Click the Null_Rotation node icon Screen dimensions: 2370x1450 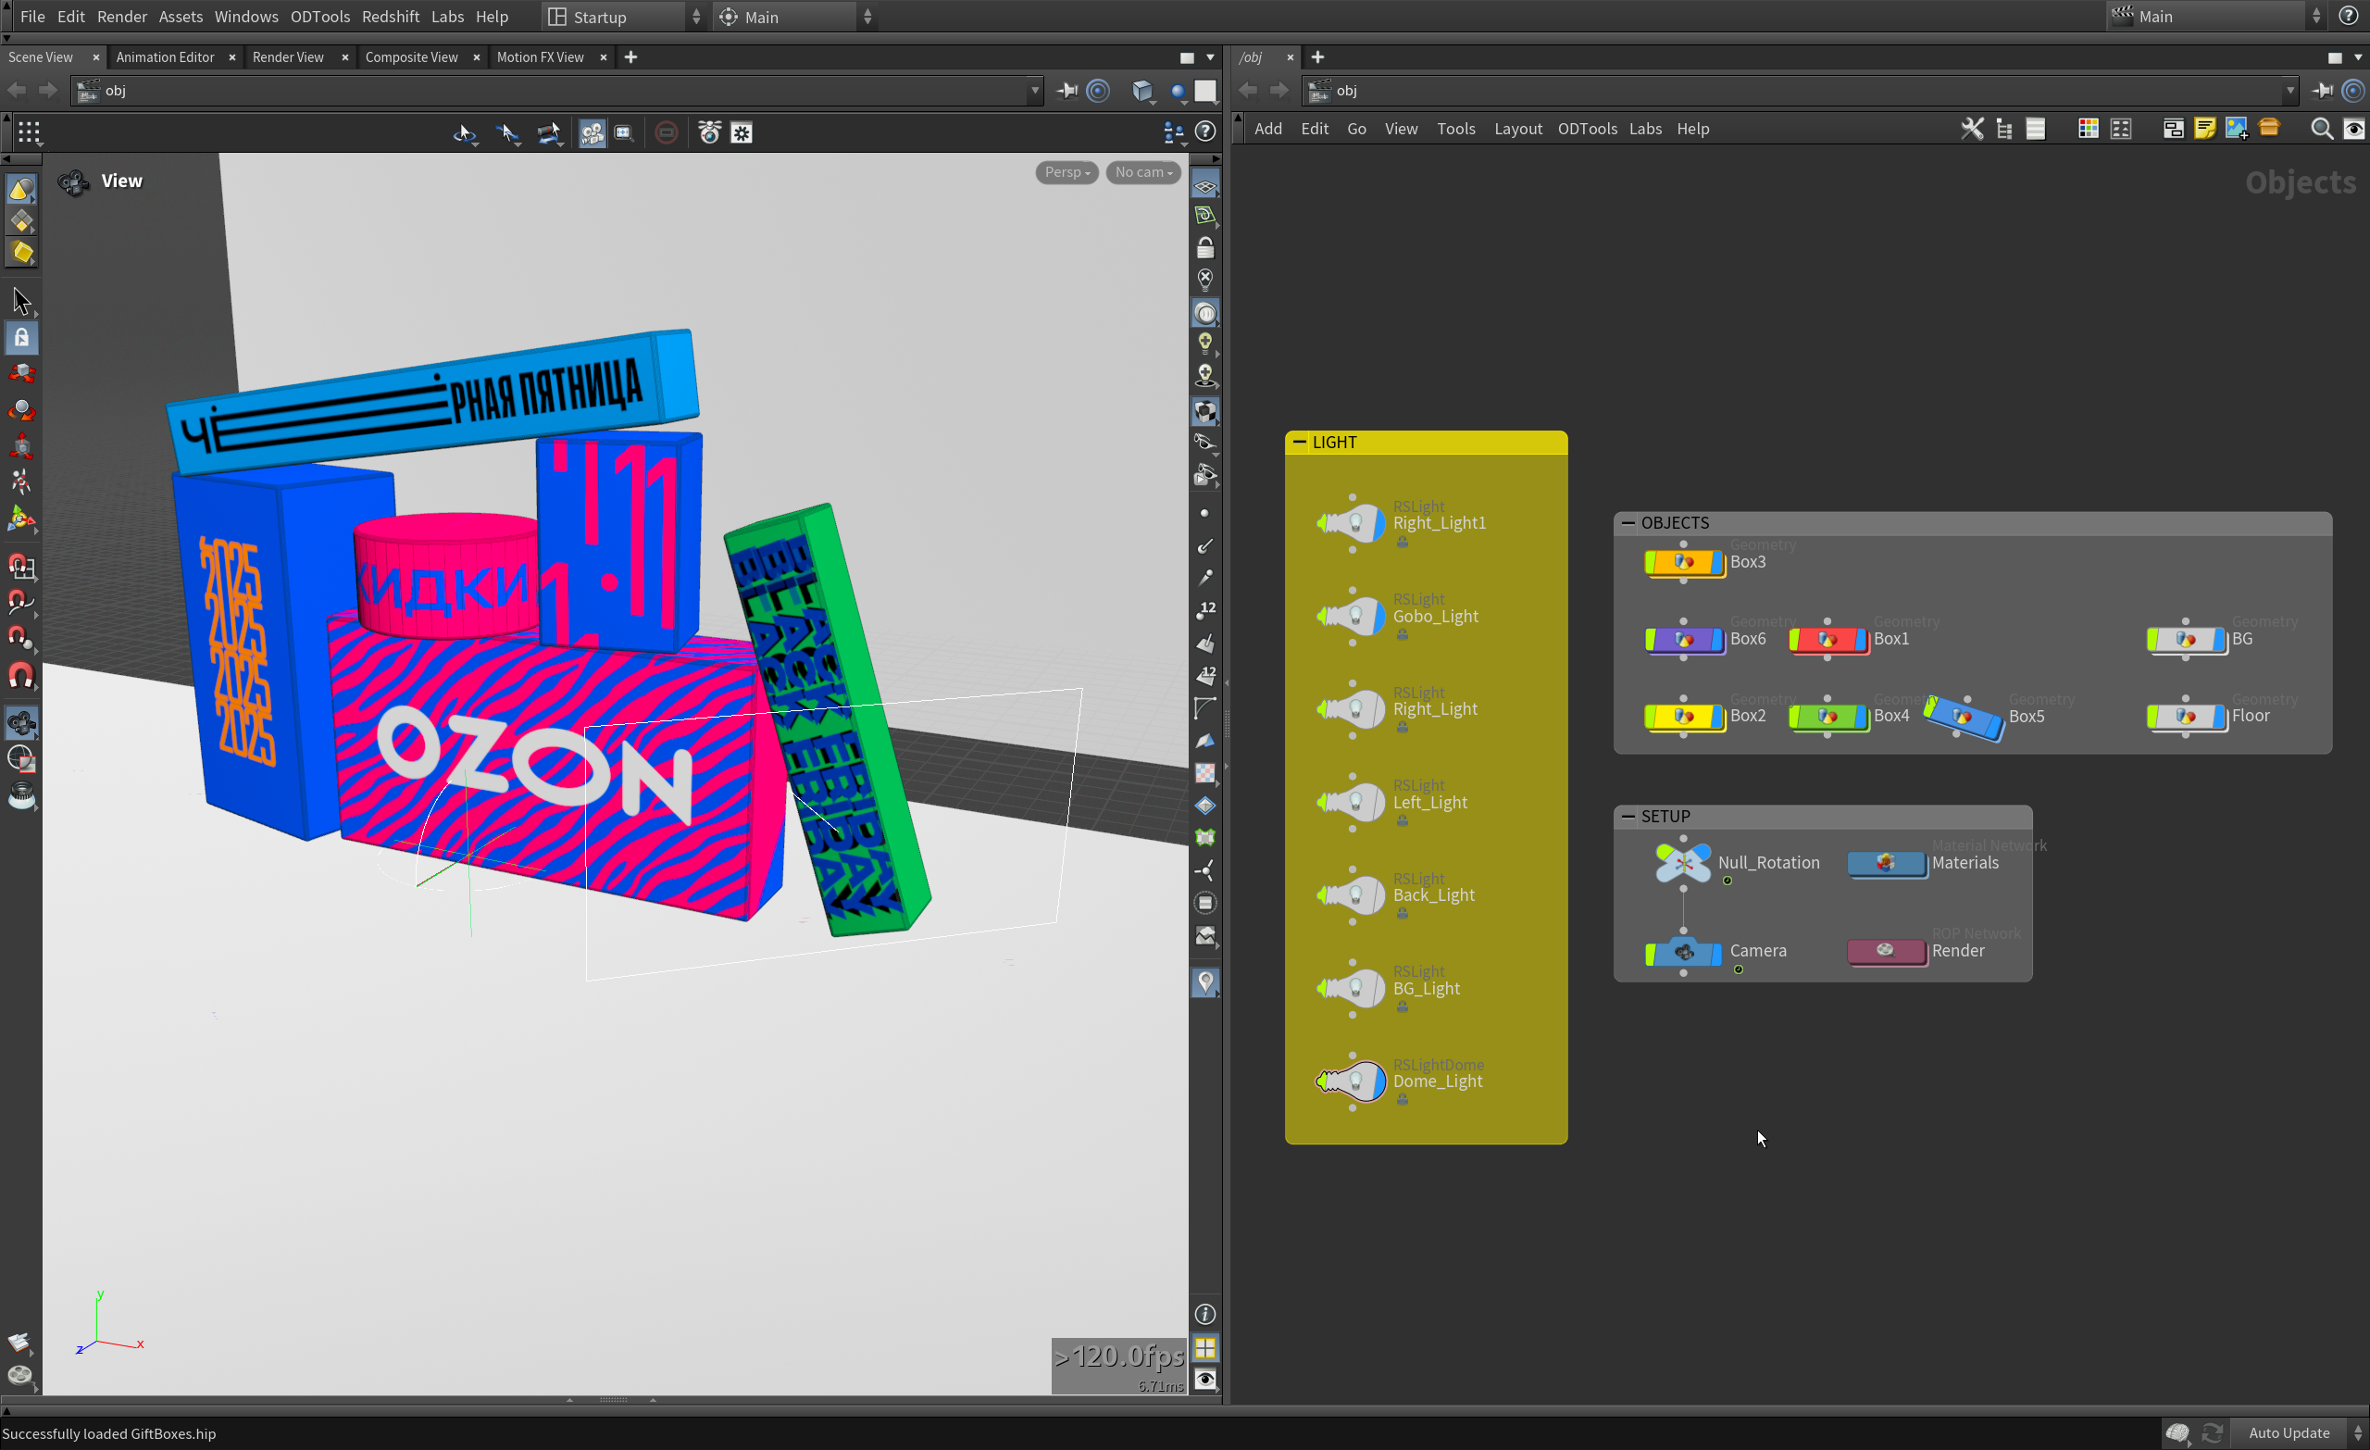[x=1682, y=863]
